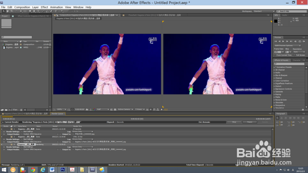This screenshot has width=308, height=173.
Task: Select the Brush tool
Action: point(43,11)
